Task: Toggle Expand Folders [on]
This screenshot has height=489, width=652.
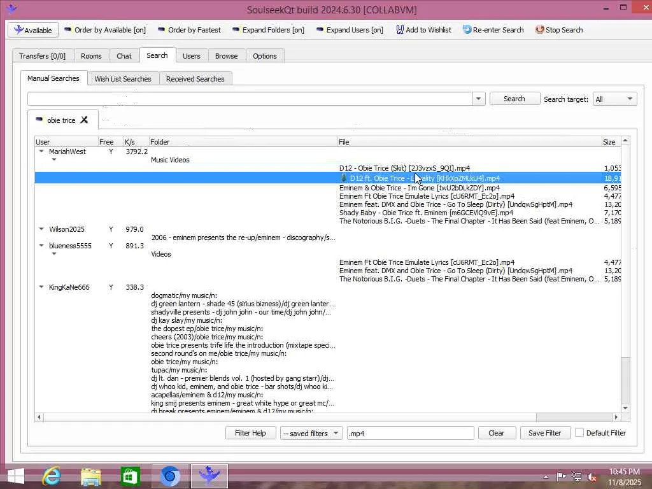Action: pyautogui.click(x=268, y=30)
